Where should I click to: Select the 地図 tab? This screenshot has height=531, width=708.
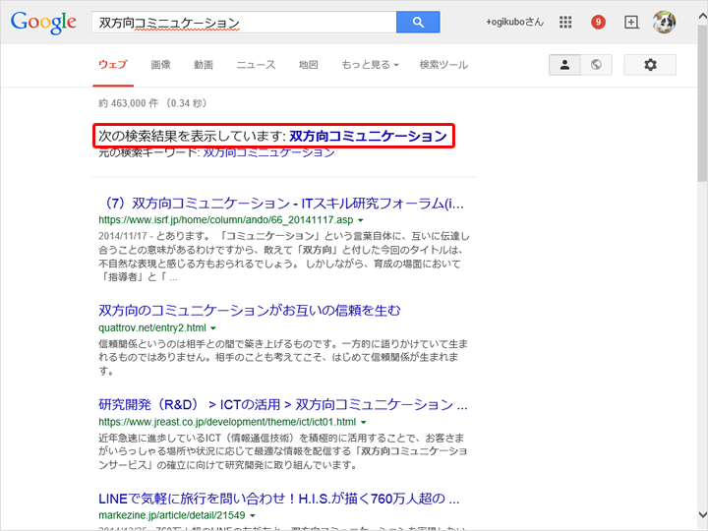[309, 65]
